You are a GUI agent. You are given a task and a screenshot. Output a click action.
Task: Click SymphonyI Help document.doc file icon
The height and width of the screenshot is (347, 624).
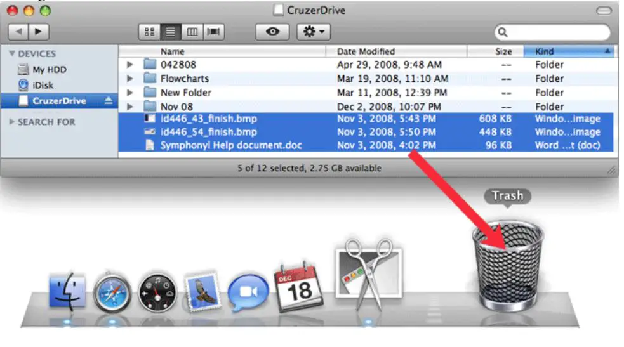150,145
